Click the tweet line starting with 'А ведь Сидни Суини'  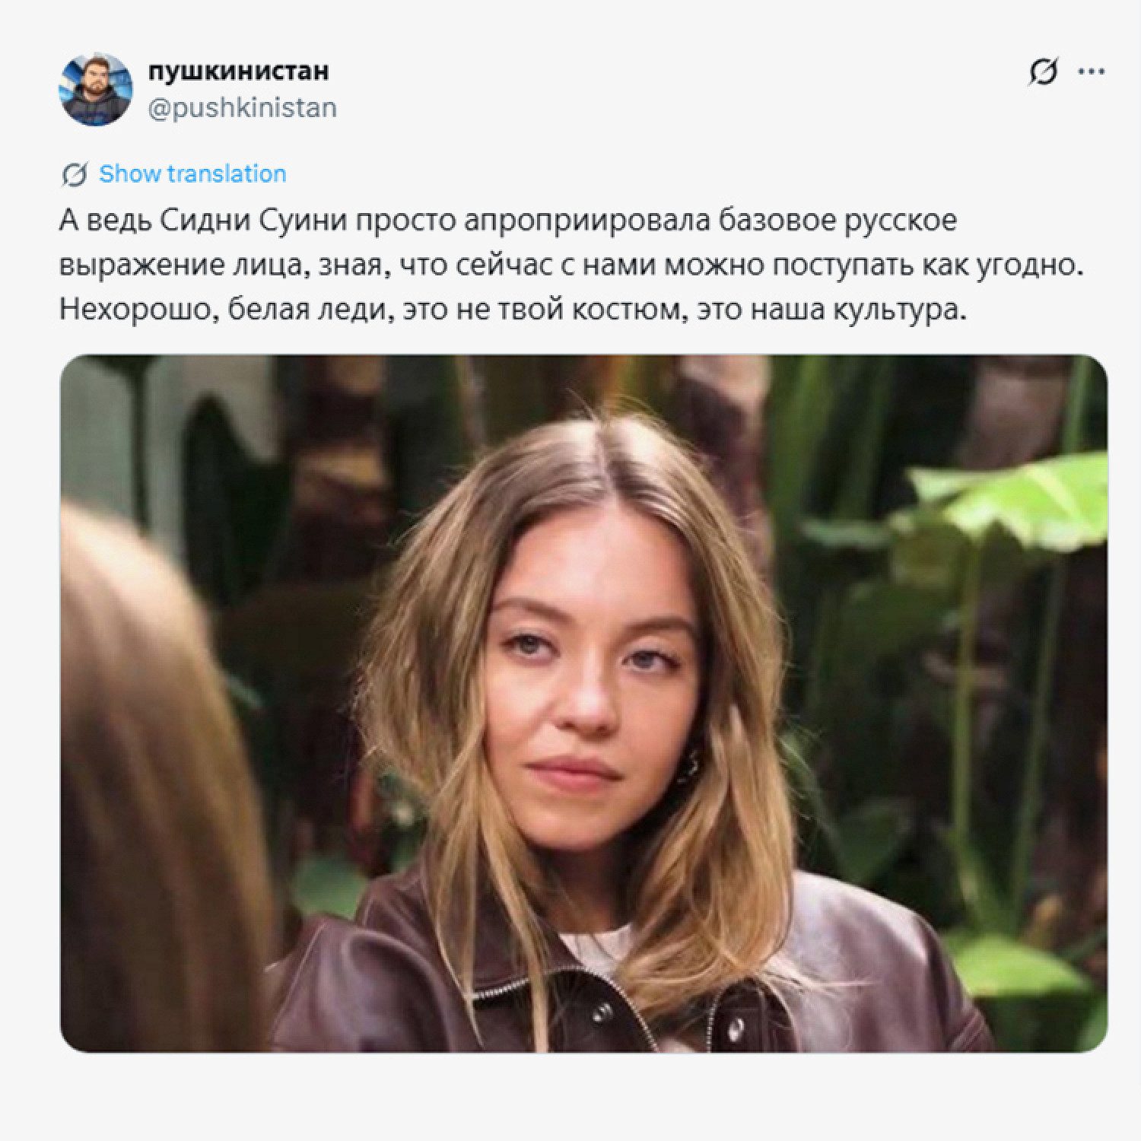tap(507, 221)
